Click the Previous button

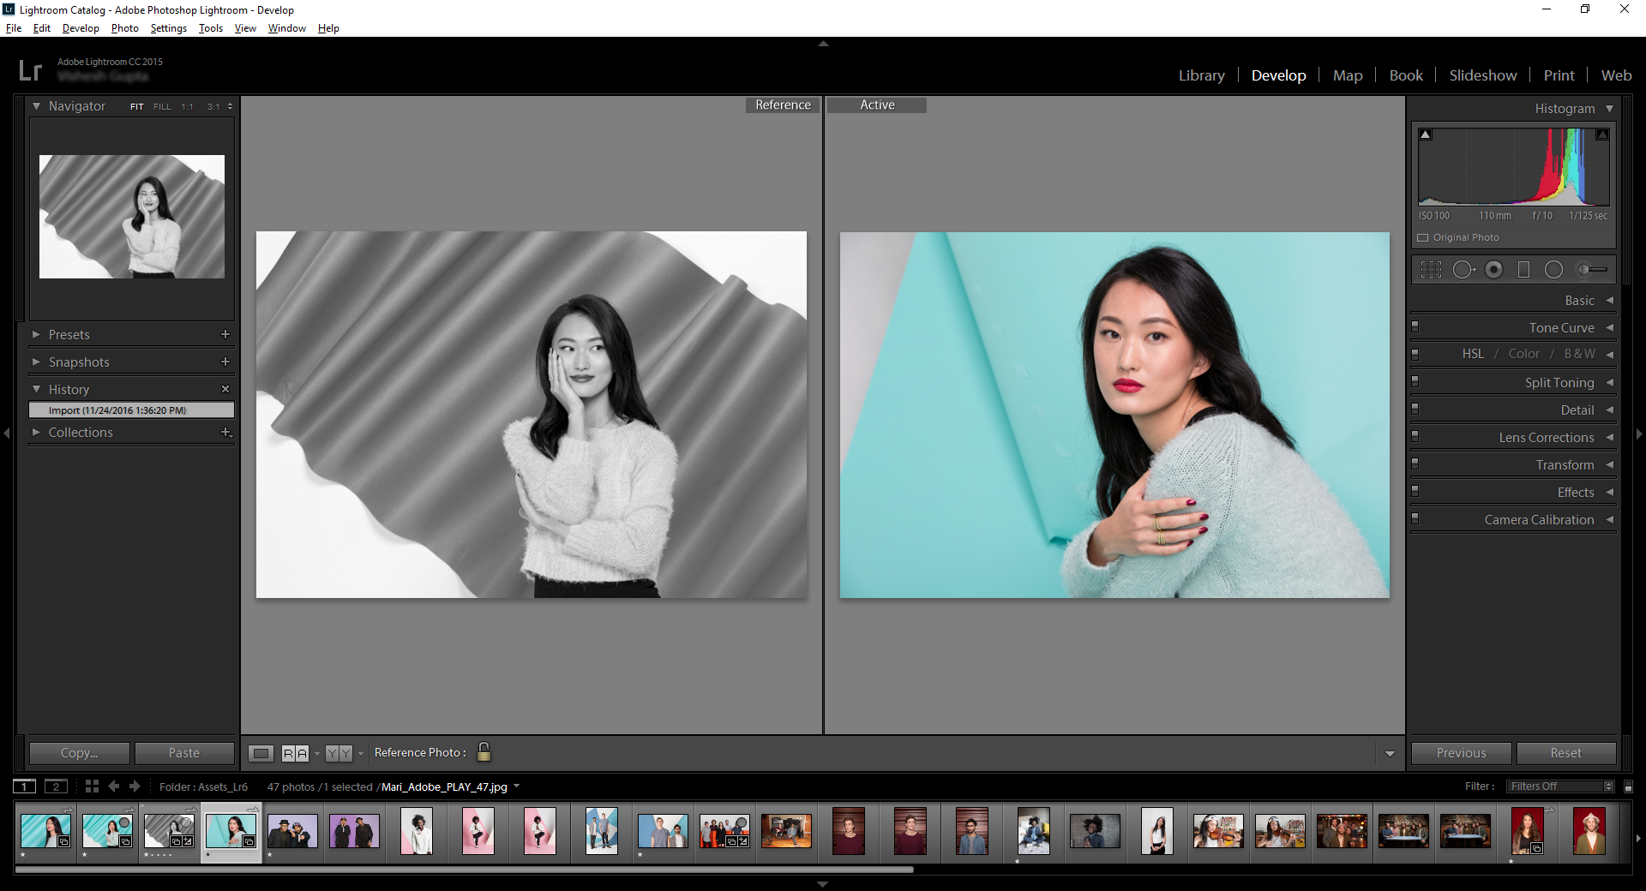(x=1460, y=753)
